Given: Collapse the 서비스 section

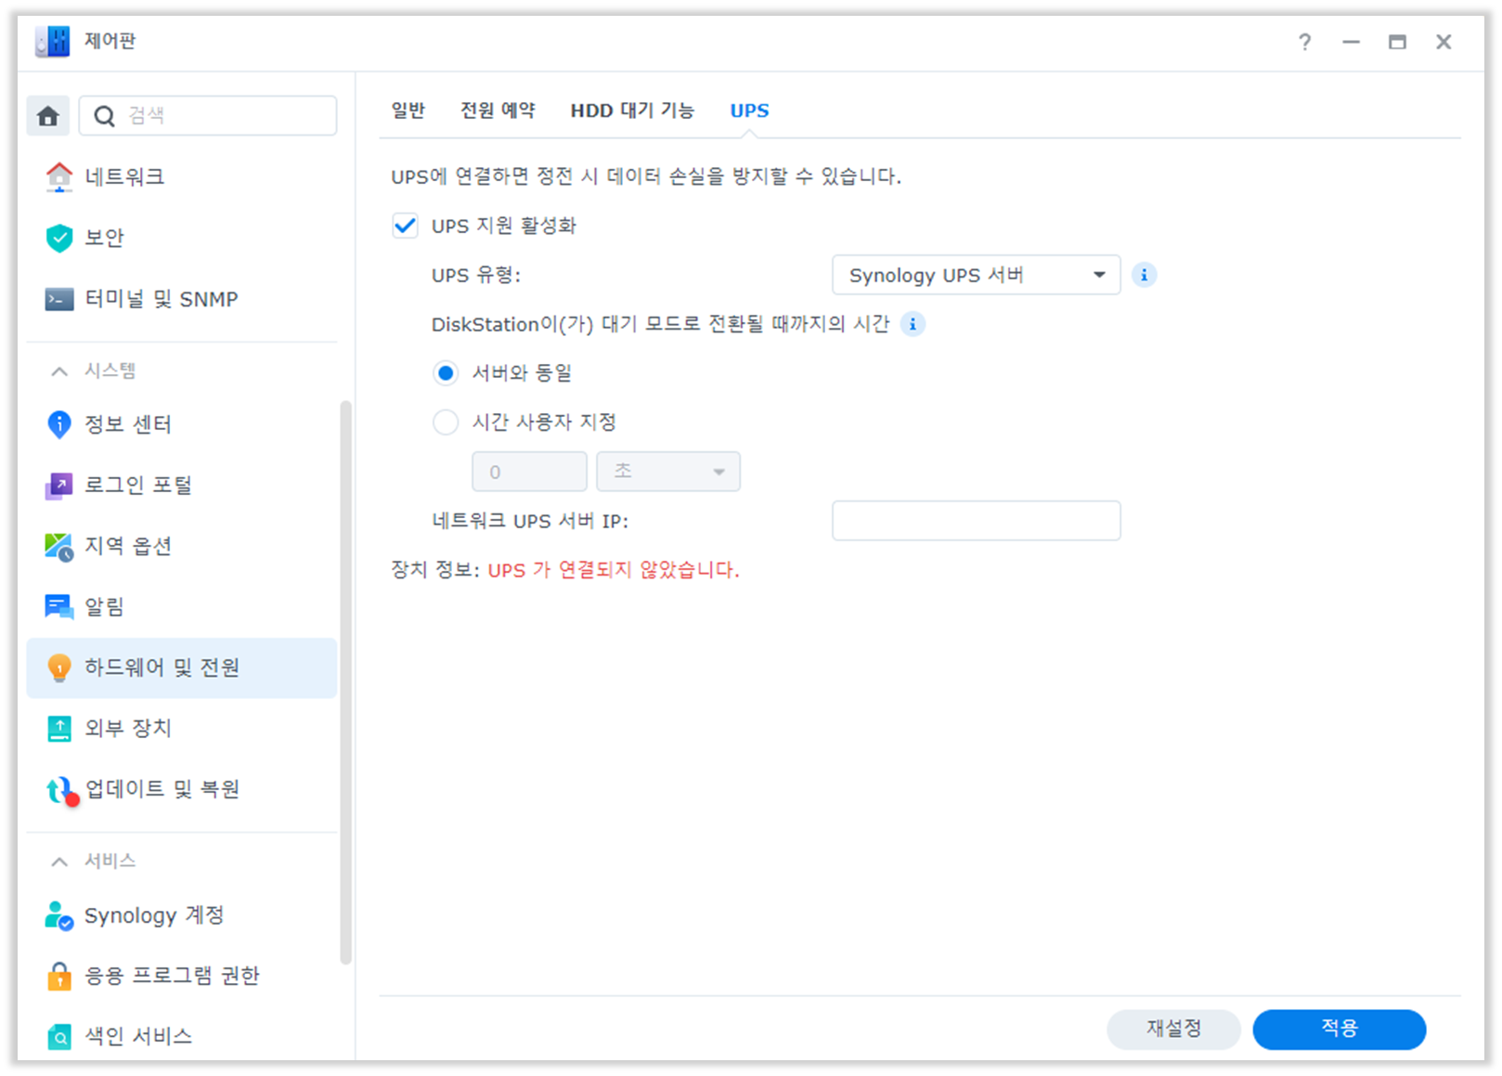Looking at the screenshot, I should [x=59, y=862].
